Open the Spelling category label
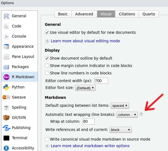This screenshot has height=151, width=168. click(19, 108)
